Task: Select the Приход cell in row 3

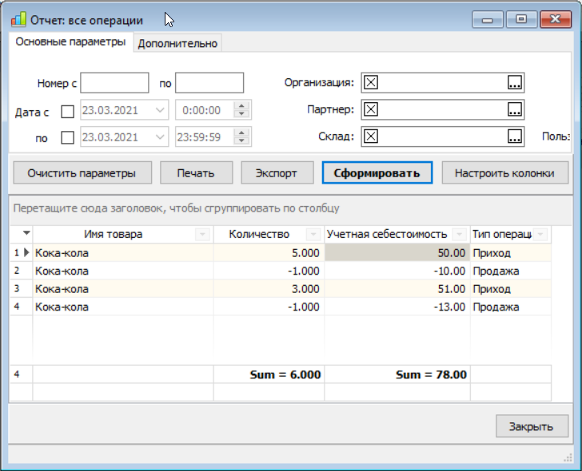Action: (511, 289)
